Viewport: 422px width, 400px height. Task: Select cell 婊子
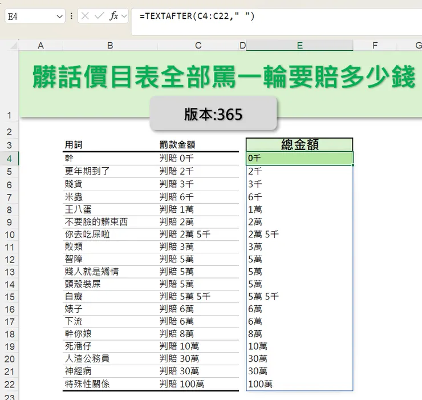110,309
